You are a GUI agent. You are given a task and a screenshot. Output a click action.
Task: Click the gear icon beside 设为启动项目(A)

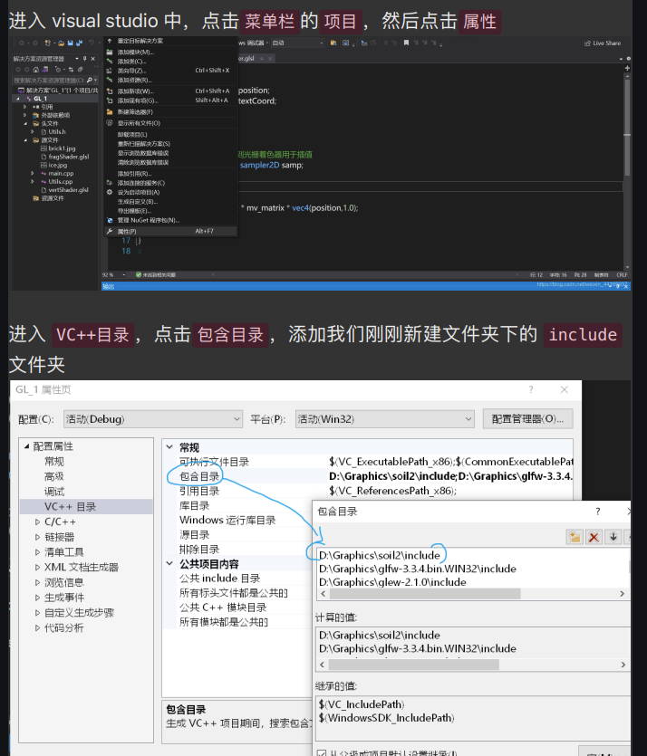(x=110, y=192)
